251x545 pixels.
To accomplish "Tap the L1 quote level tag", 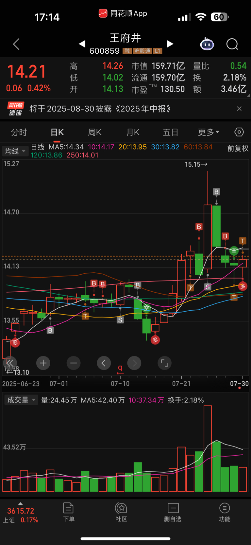I will (158, 51).
